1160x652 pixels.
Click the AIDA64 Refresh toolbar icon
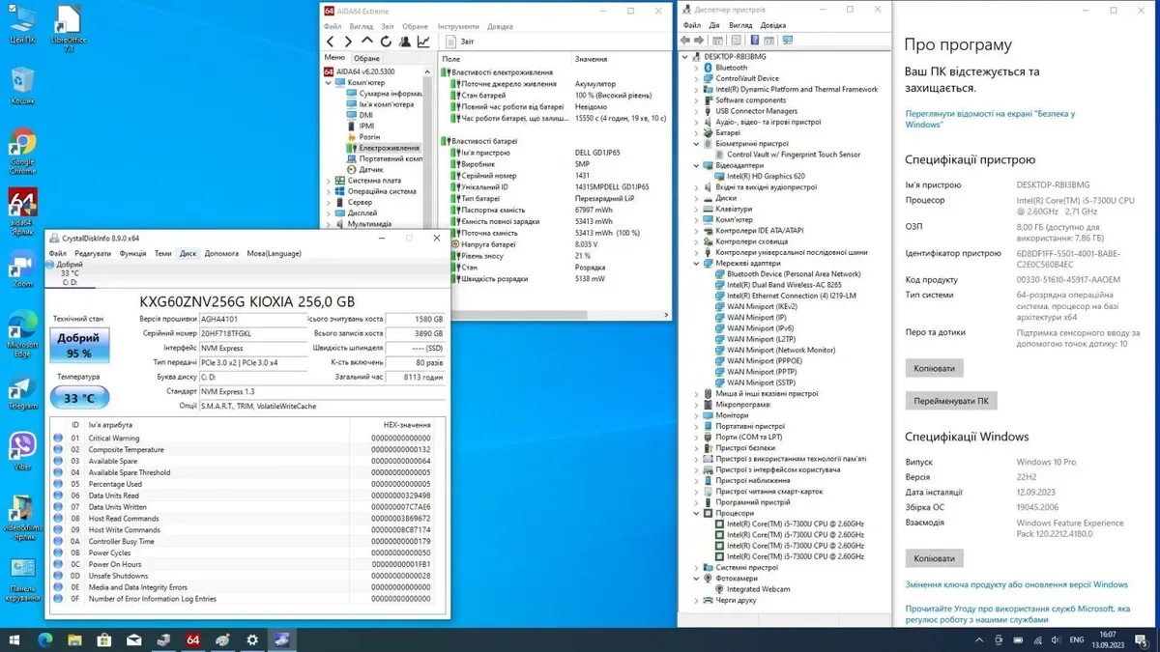tap(386, 42)
